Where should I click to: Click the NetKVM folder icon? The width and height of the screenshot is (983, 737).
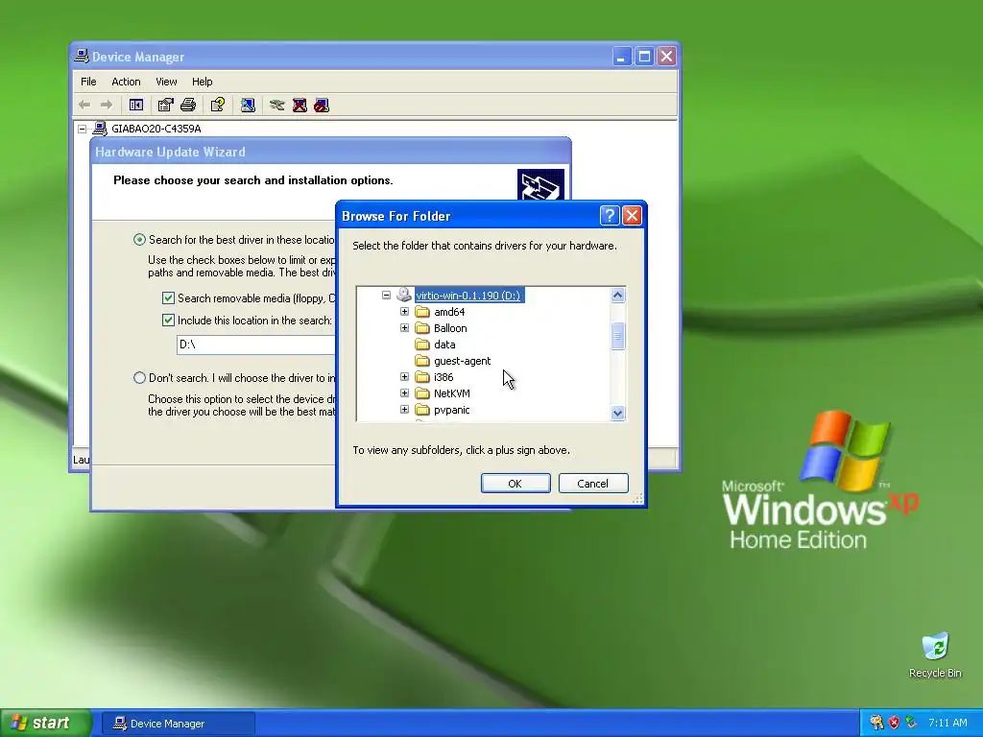[x=422, y=393]
